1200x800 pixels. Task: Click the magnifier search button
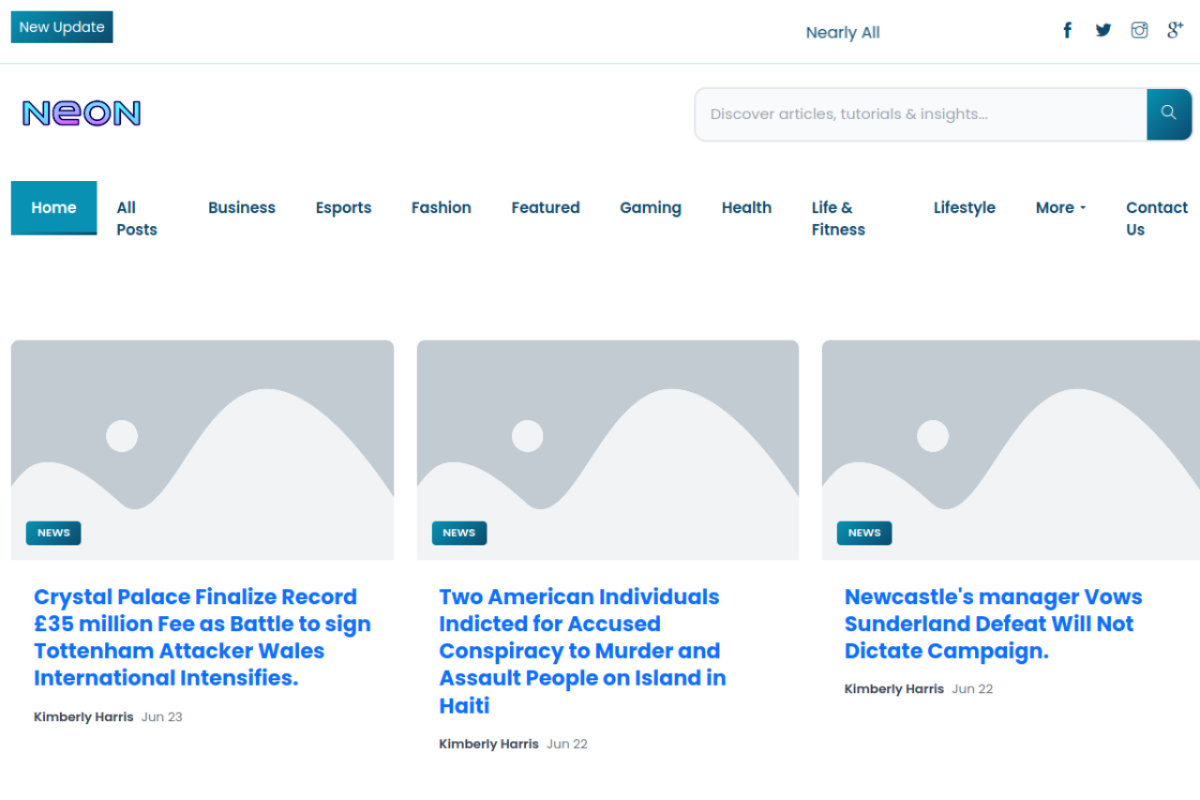click(x=1169, y=113)
